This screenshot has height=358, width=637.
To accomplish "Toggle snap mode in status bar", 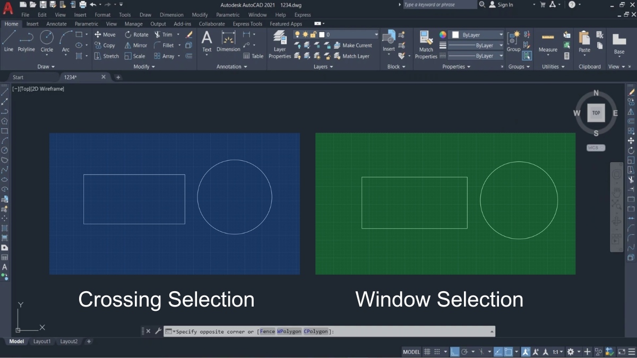I will [x=437, y=352].
